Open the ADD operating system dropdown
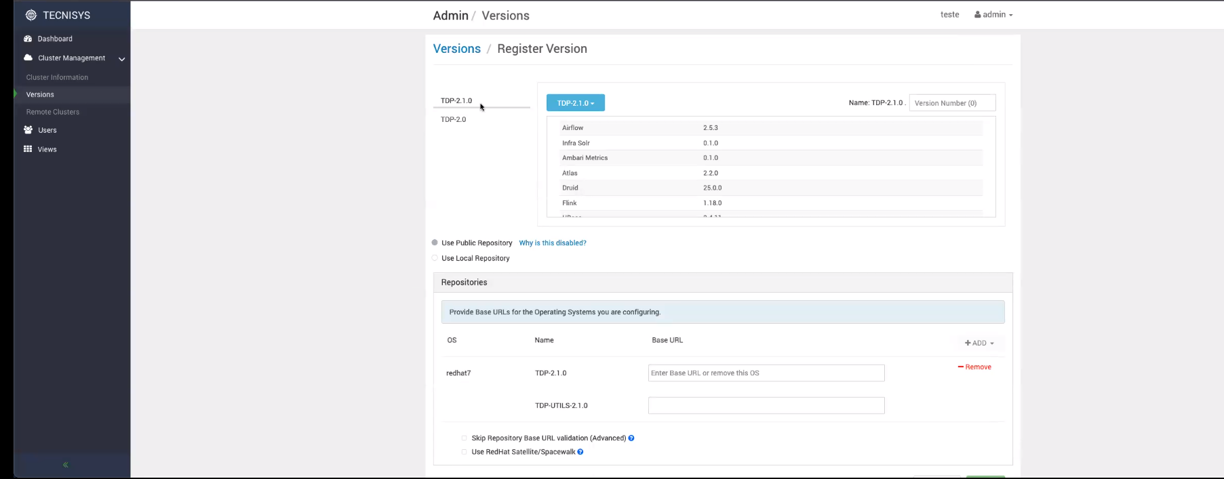 979,343
